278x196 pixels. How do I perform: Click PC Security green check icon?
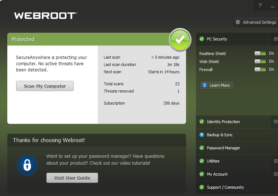[202, 39]
